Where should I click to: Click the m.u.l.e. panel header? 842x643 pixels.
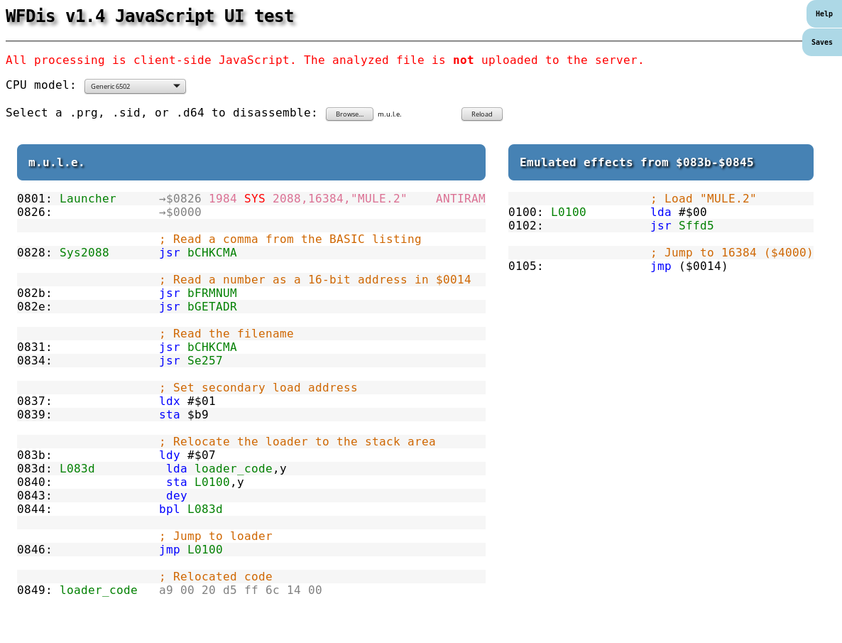coord(251,163)
